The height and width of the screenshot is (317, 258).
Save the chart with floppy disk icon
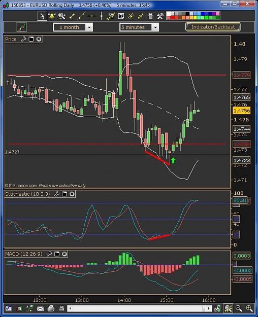pyautogui.click(x=61, y=308)
